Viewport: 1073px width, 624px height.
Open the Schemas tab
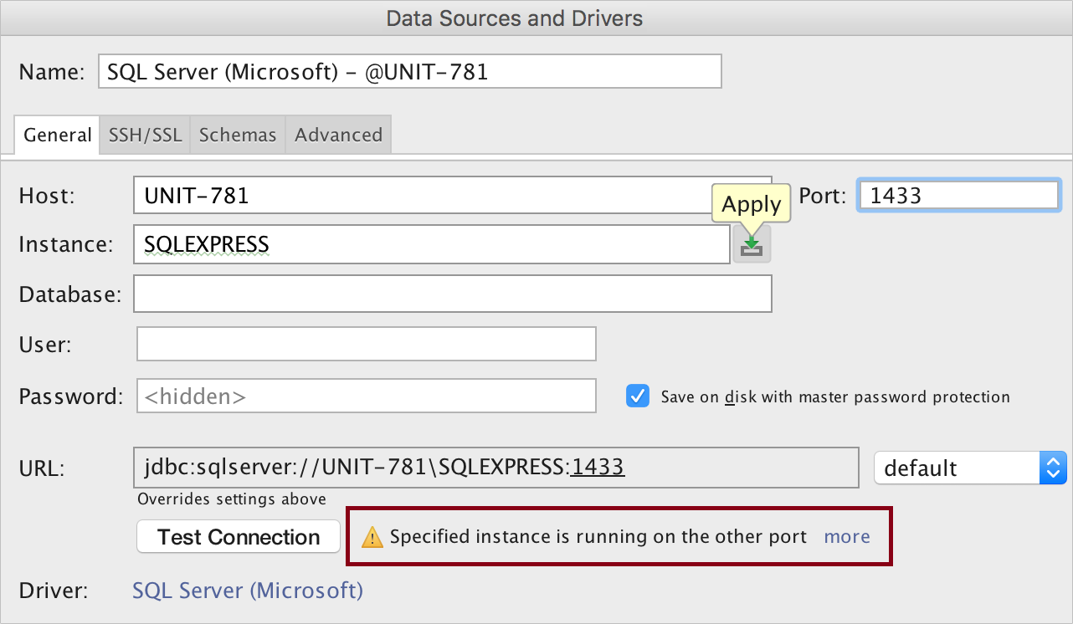(x=238, y=135)
